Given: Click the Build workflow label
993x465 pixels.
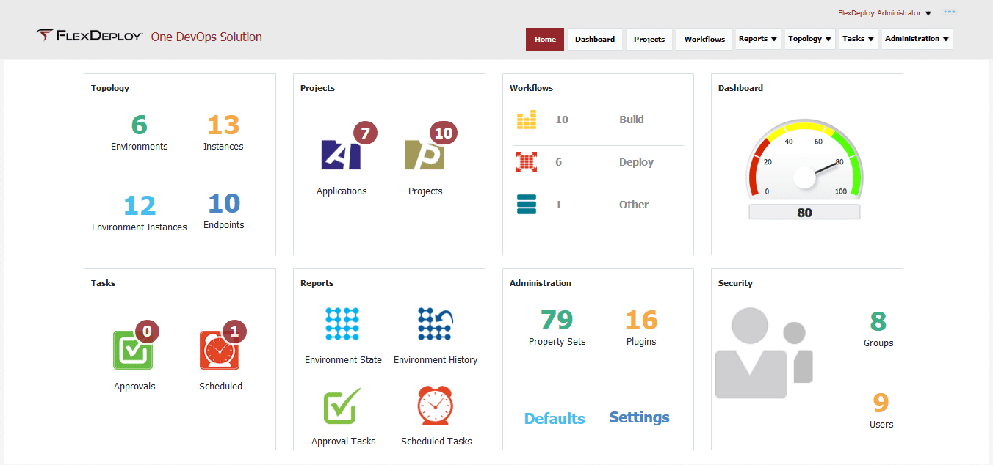Looking at the screenshot, I should pos(632,120).
